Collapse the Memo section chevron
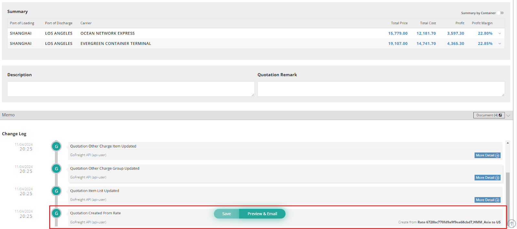517x229 pixels. tap(508, 115)
